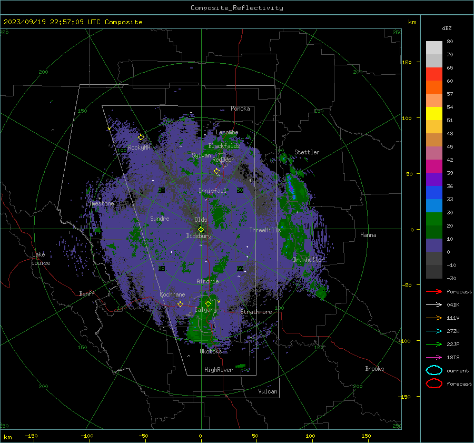Viewport: 474px width, 443px height.
Task: Click the Innisfail city label
Action: point(212,191)
